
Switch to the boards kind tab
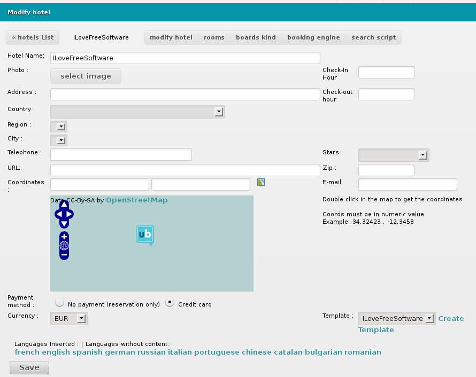point(256,37)
